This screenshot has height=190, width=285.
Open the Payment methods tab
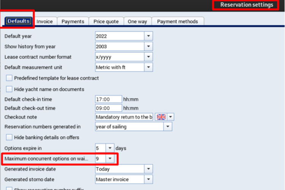[x=177, y=22]
